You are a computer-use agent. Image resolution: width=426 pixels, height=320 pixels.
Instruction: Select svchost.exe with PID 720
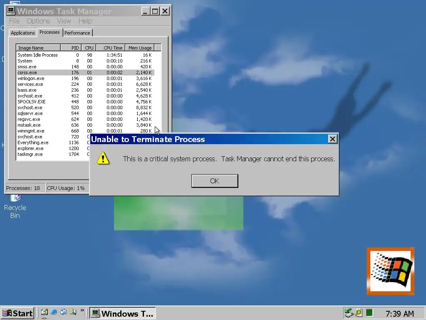click(53, 137)
